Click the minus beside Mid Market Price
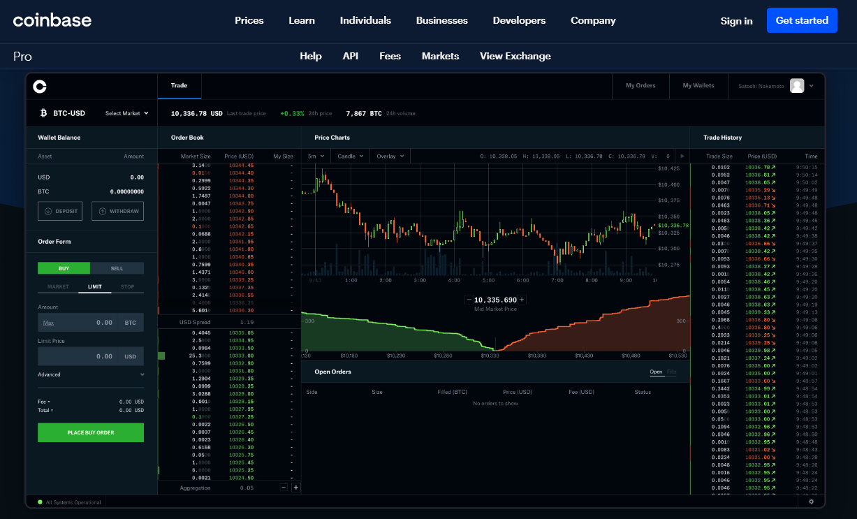Viewport: 857px width, 519px height. pos(469,300)
